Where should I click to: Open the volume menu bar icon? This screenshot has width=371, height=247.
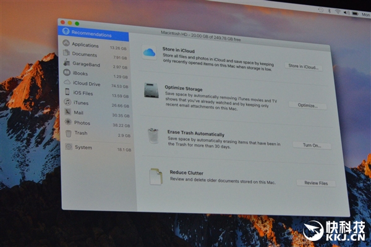[346, 13]
